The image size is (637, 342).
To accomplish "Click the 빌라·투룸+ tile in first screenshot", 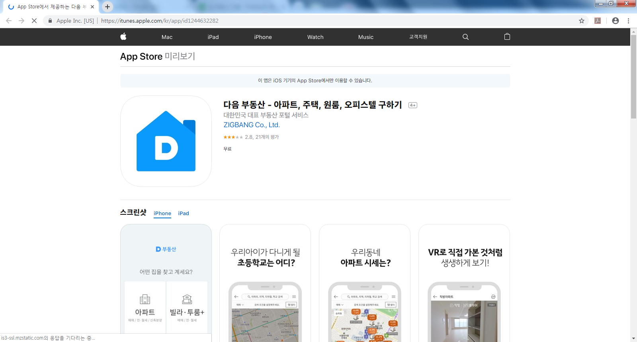I will 187,307.
